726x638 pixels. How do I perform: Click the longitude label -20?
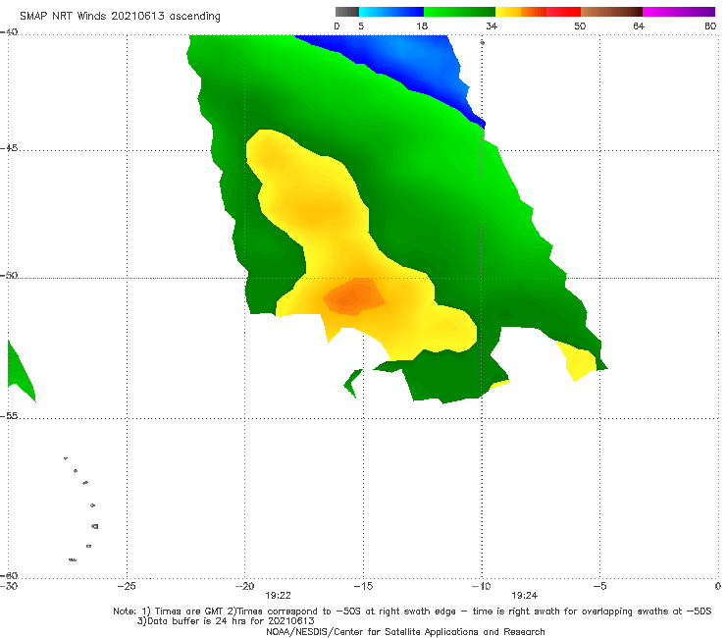click(244, 586)
